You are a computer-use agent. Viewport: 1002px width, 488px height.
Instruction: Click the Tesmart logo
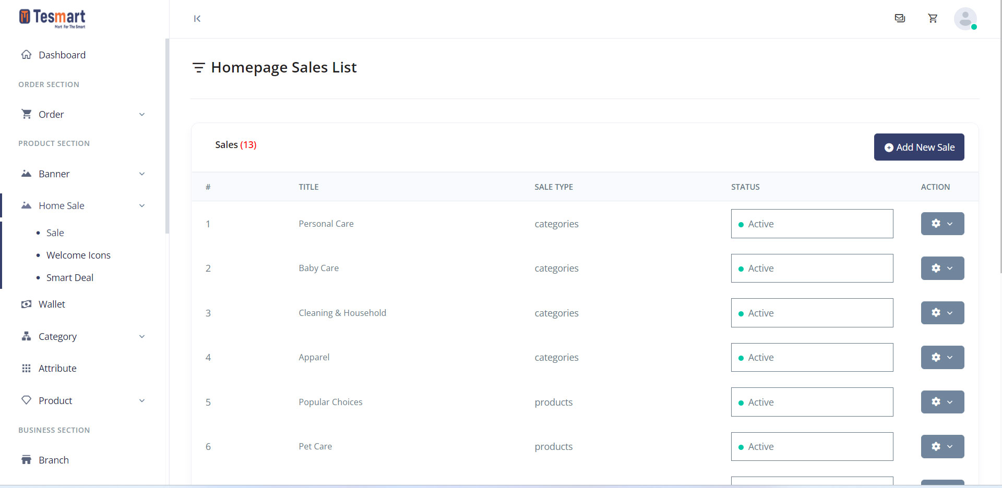[x=52, y=18]
